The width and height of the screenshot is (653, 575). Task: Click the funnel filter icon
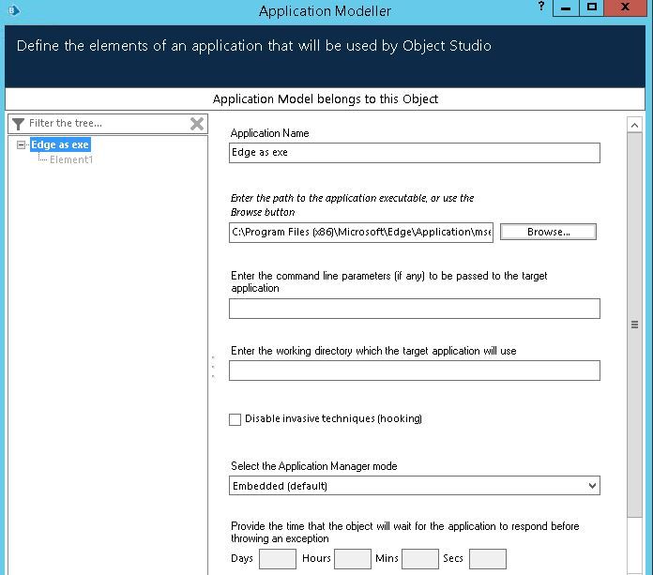click(18, 124)
